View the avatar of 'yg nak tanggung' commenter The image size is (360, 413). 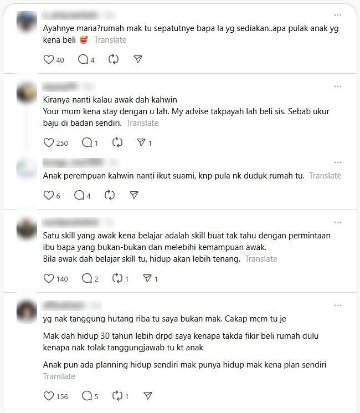click(x=27, y=312)
